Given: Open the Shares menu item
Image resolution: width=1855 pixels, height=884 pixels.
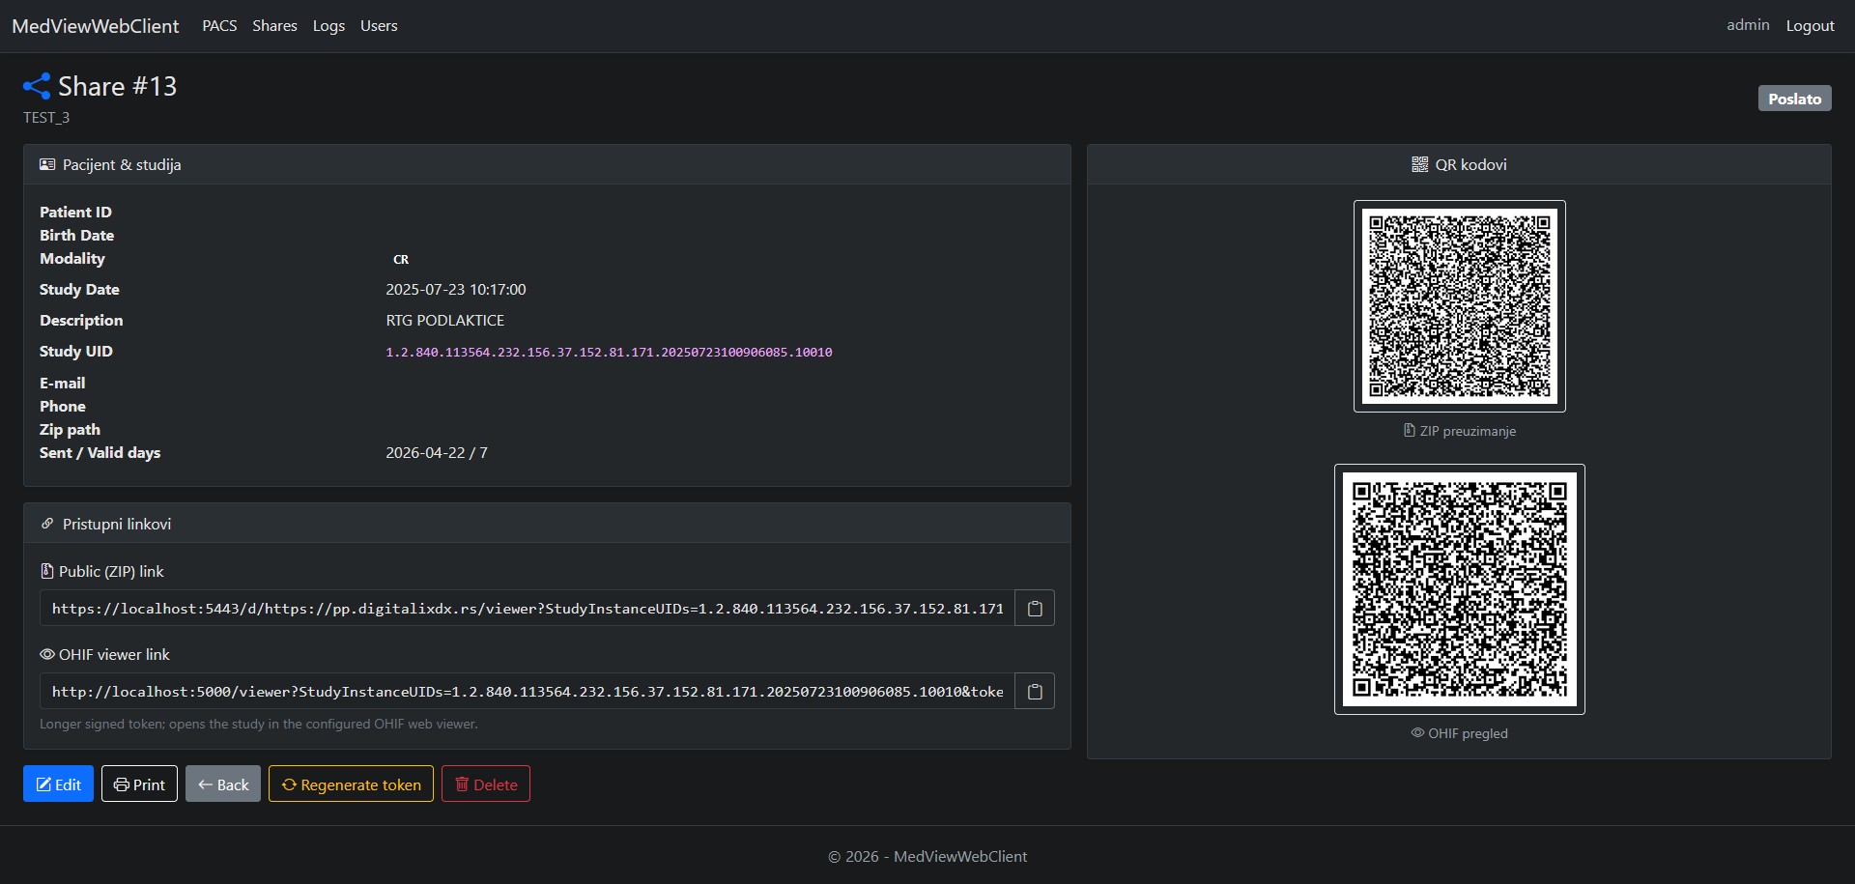Looking at the screenshot, I should 274,26.
